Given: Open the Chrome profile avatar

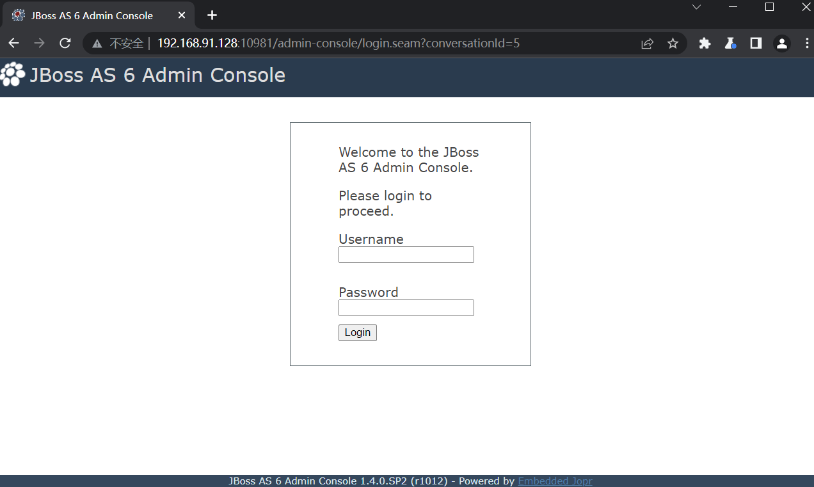Looking at the screenshot, I should click(781, 44).
